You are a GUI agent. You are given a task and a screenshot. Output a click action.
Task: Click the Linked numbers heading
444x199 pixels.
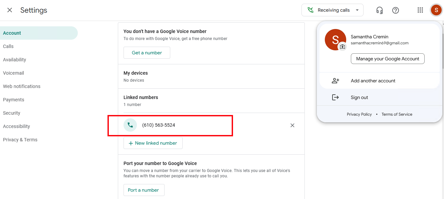click(141, 97)
